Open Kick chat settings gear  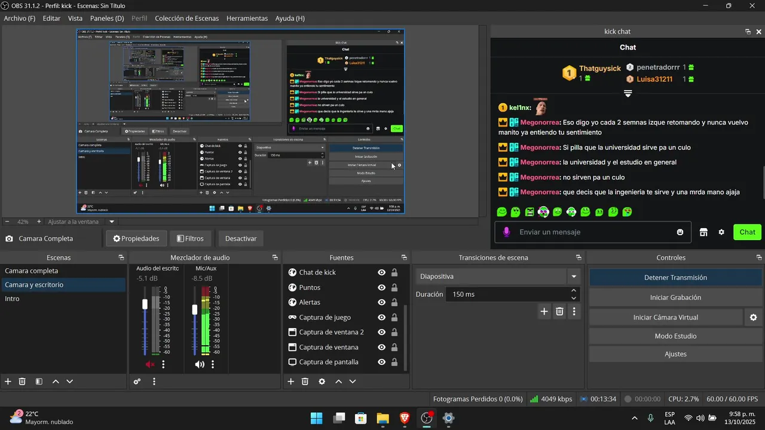[x=721, y=232]
